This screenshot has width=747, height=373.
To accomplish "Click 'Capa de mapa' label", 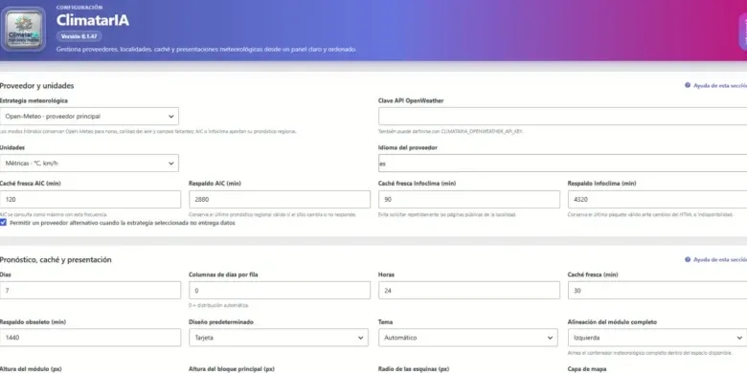I will click(587, 369).
